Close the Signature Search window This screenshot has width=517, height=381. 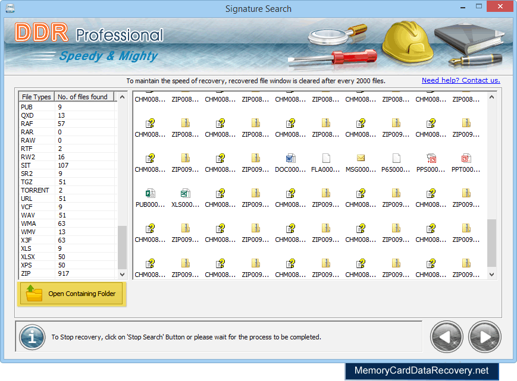(x=500, y=7)
